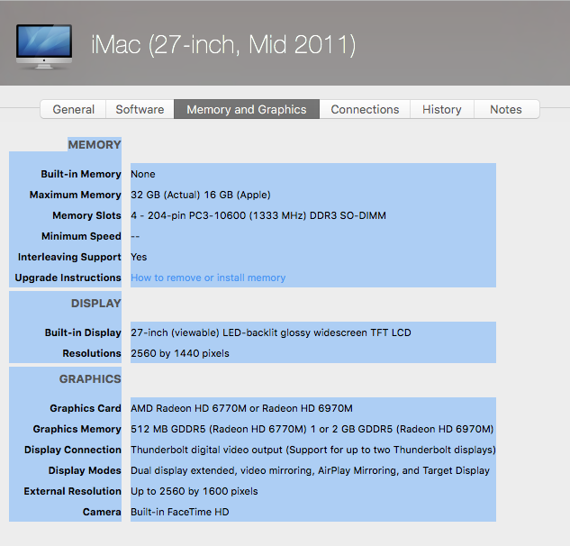Click the Resolutions label
This screenshot has height=546, width=570.
[92, 353]
